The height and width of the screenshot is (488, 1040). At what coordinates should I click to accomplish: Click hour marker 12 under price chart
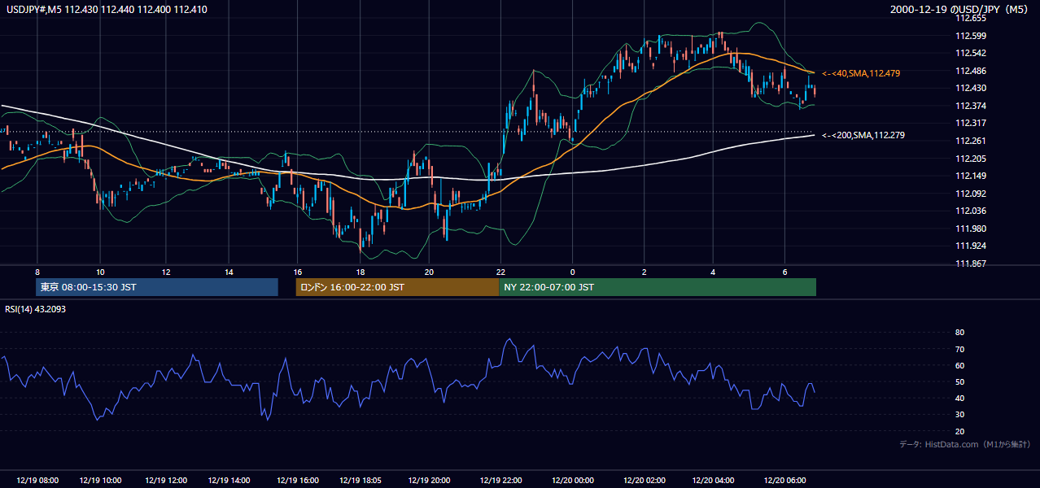[165, 272]
